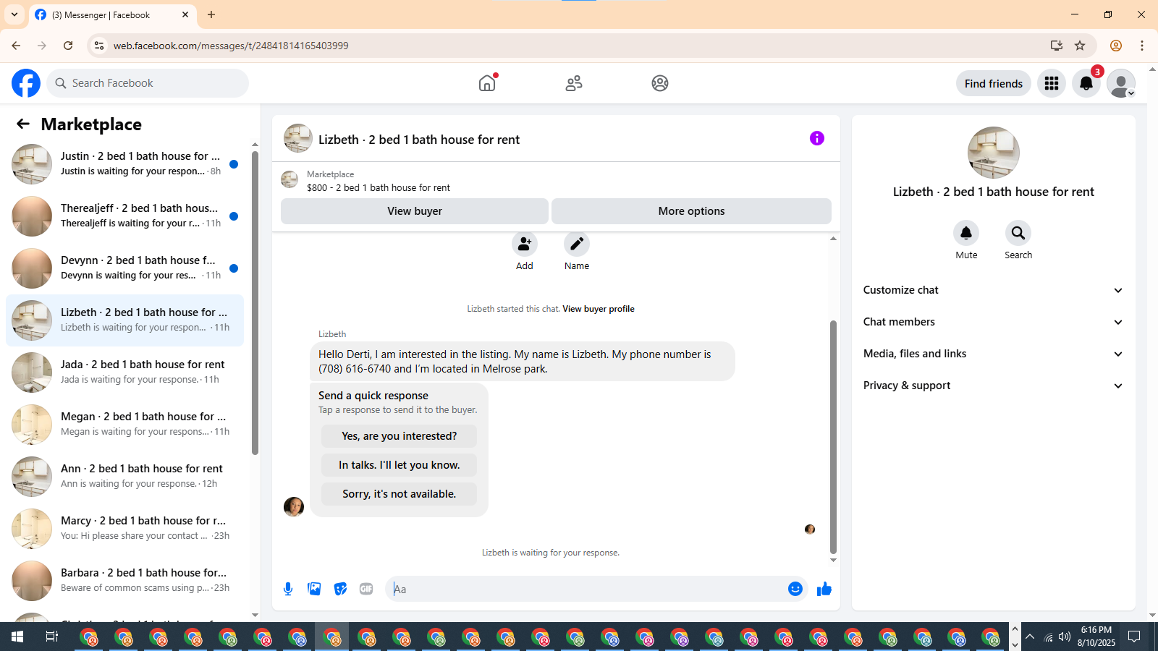Expand Chat members section
1158x651 pixels.
993,322
